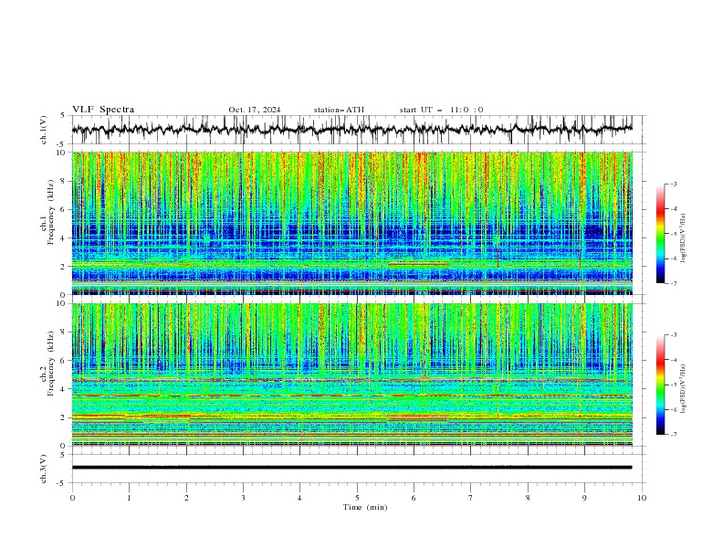The image size is (723, 559).
Task: Click the red 2 kHz emission band in ch.2 near 6 min
Action: pyautogui.click(x=418, y=417)
